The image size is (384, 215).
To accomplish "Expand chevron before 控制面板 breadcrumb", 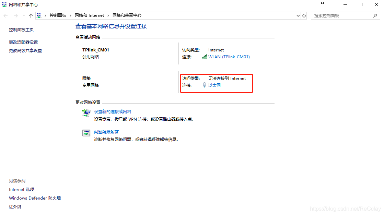I will pyautogui.click(x=45, y=15).
